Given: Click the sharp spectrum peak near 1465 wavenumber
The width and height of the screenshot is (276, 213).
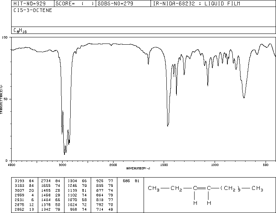Looking at the screenshot, I should coord(168,126).
